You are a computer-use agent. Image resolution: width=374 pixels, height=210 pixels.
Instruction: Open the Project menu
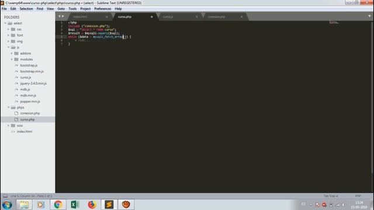(85, 9)
